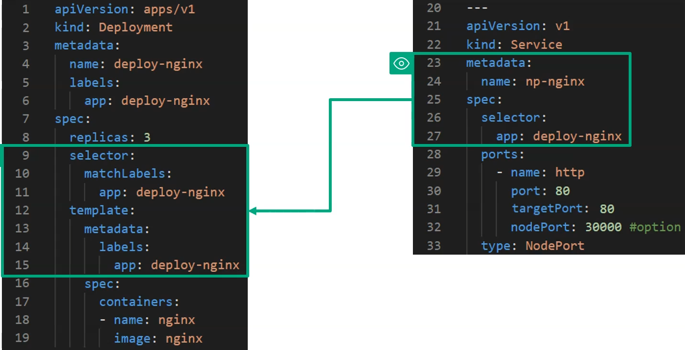Click line number 33 in the gutter

pyautogui.click(x=433, y=246)
